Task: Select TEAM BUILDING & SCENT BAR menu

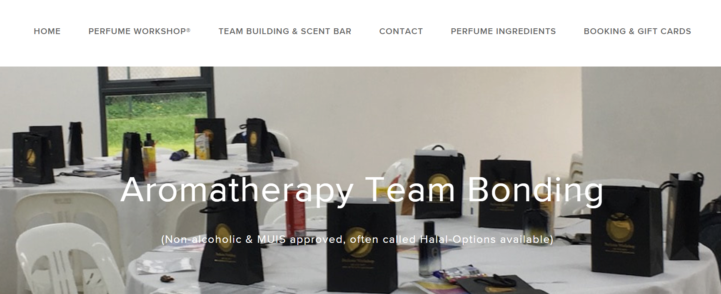Action: 285,31
